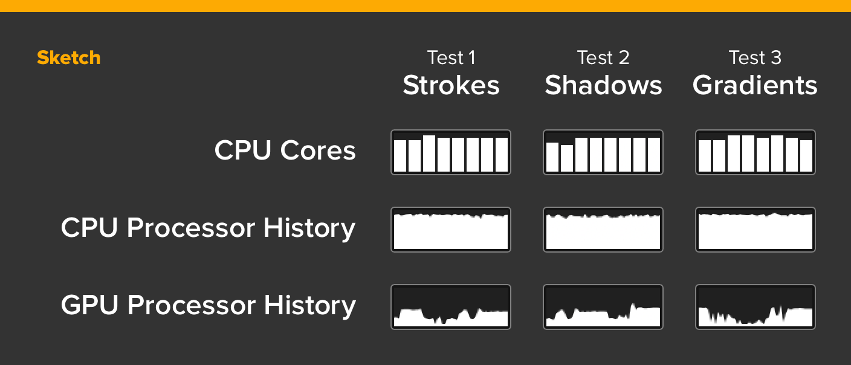This screenshot has width=851, height=365.
Task: Click the Shadows column title
Action: click(603, 85)
